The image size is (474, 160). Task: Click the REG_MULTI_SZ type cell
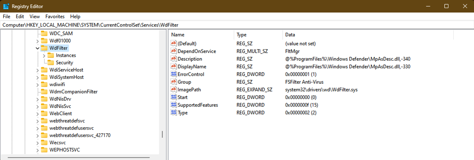coord(252,51)
